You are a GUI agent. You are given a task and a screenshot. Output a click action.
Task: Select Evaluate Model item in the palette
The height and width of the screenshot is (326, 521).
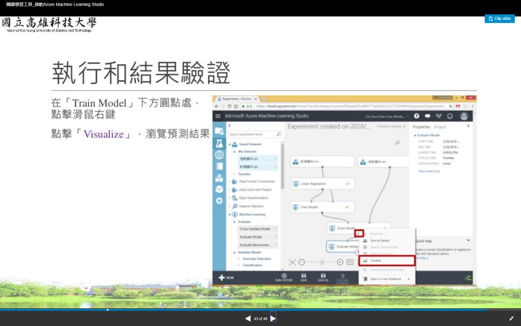click(x=258, y=237)
